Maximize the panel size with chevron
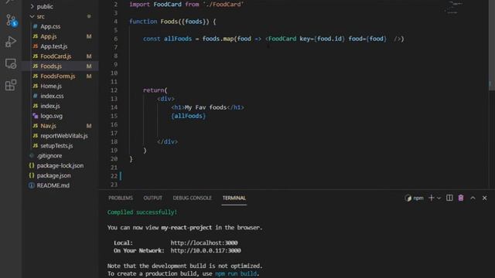Screen dimensions: 495x278 pos(473,198)
